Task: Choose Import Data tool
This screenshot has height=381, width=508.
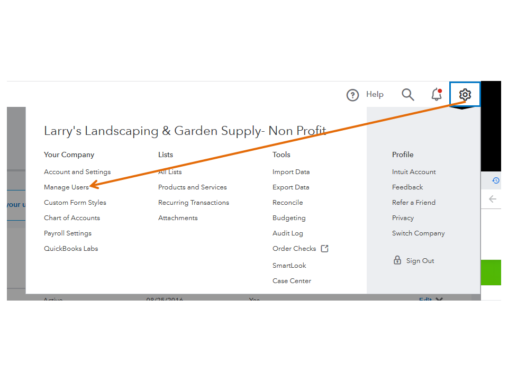Action: 291,172
